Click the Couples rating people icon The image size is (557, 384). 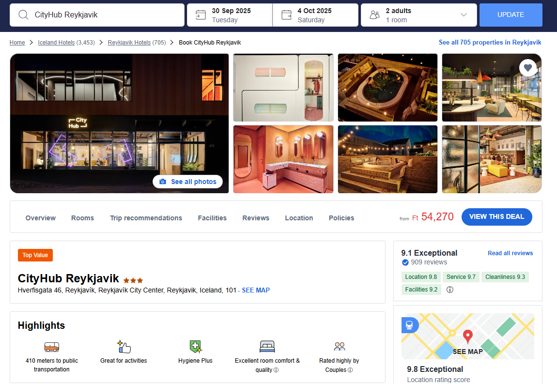click(340, 346)
